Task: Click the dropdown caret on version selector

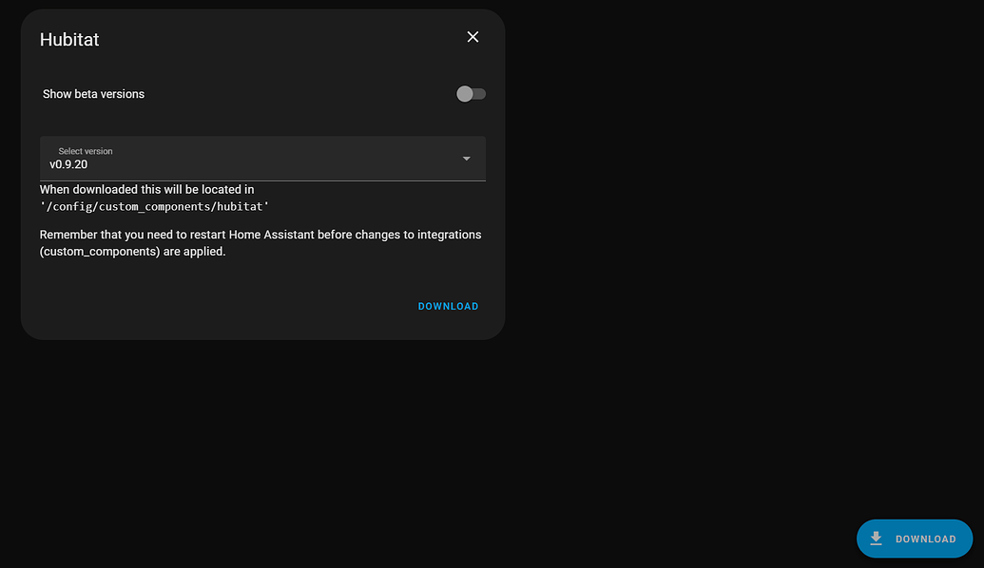Action: click(x=466, y=159)
